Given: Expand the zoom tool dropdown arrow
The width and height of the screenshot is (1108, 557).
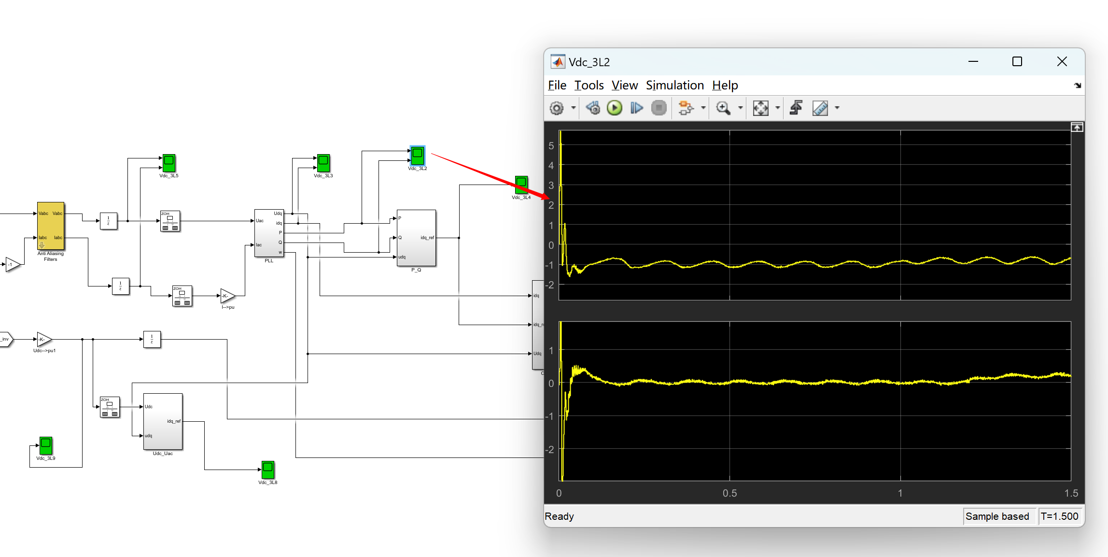Looking at the screenshot, I should (x=740, y=108).
